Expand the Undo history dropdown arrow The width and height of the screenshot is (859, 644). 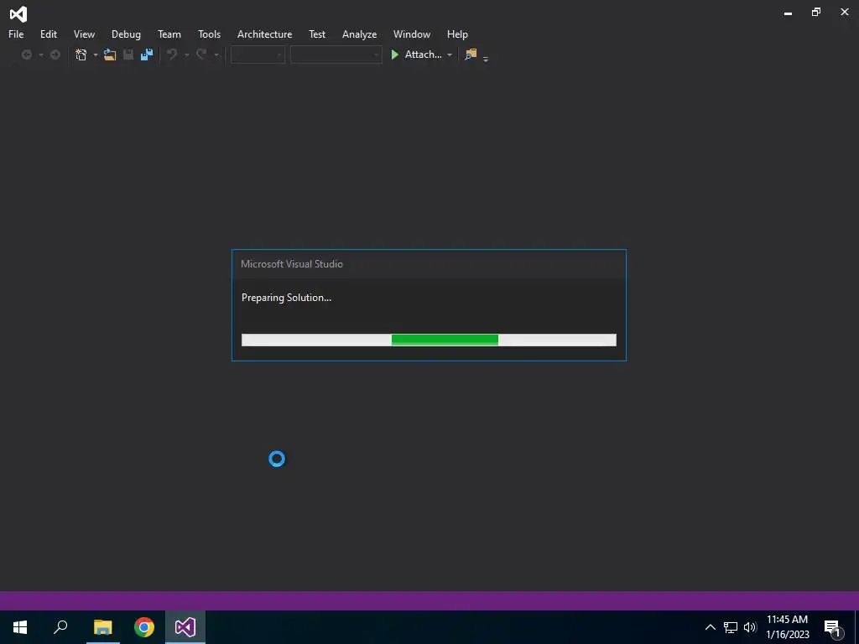(186, 55)
